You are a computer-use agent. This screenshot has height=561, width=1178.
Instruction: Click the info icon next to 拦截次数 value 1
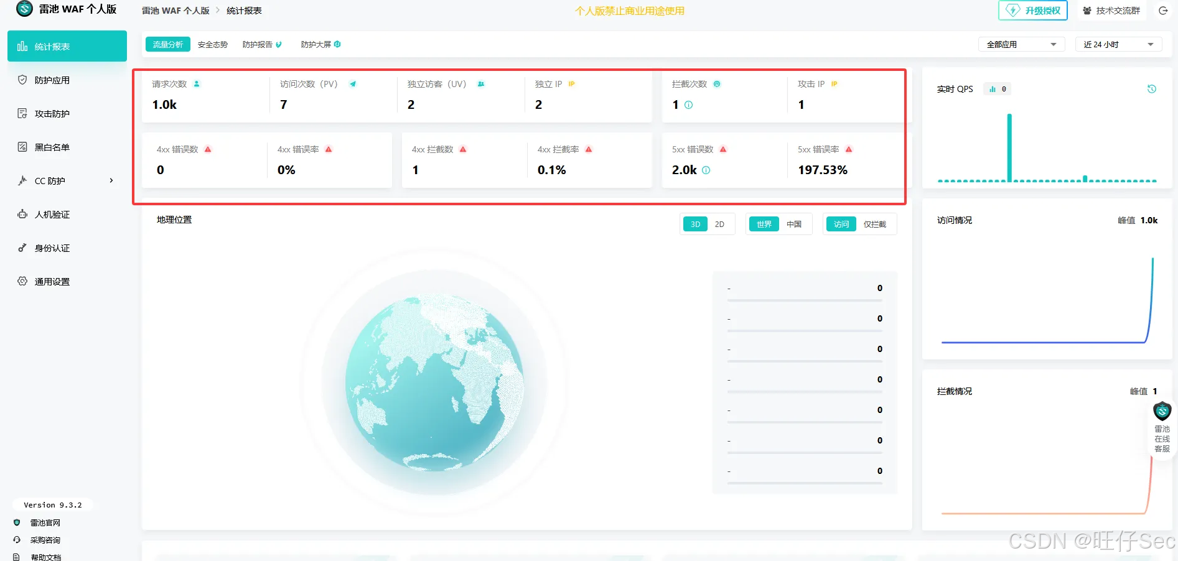(x=688, y=105)
